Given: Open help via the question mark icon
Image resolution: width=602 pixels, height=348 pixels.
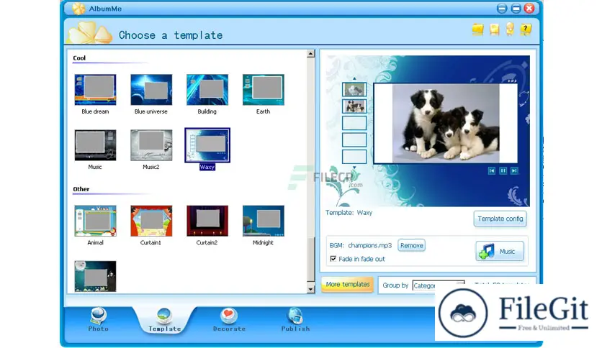Looking at the screenshot, I should click(526, 29).
